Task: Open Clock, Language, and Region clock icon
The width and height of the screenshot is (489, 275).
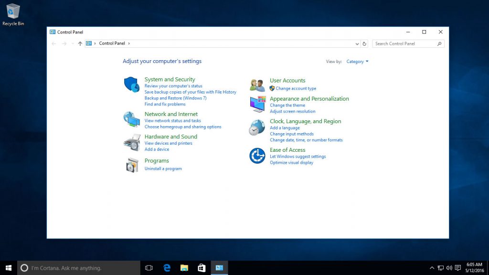Action: (257, 127)
